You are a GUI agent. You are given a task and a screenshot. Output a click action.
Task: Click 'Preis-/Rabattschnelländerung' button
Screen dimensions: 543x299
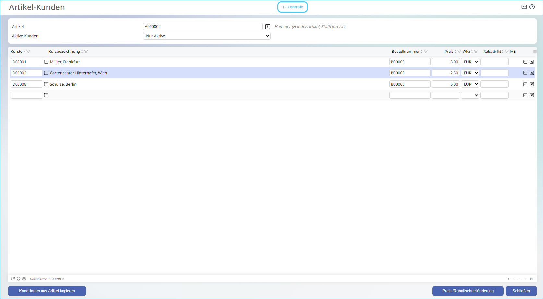pyautogui.click(x=468, y=291)
